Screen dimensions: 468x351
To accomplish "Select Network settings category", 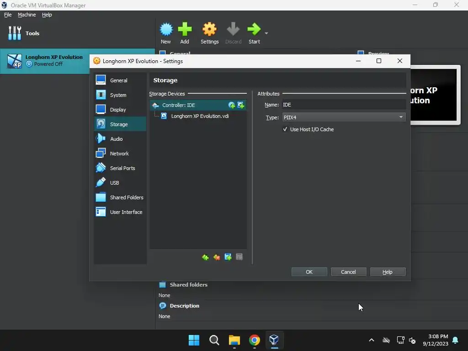I will (120, 154).
